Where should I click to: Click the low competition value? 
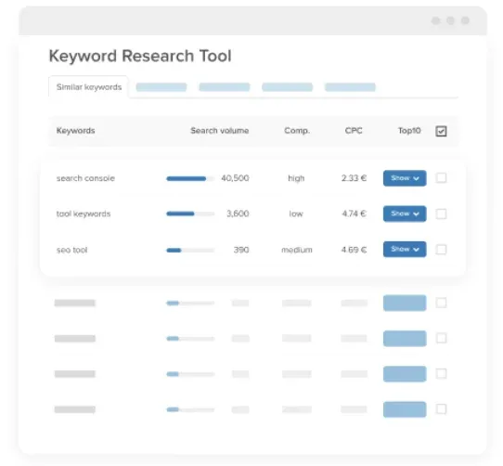296,214
